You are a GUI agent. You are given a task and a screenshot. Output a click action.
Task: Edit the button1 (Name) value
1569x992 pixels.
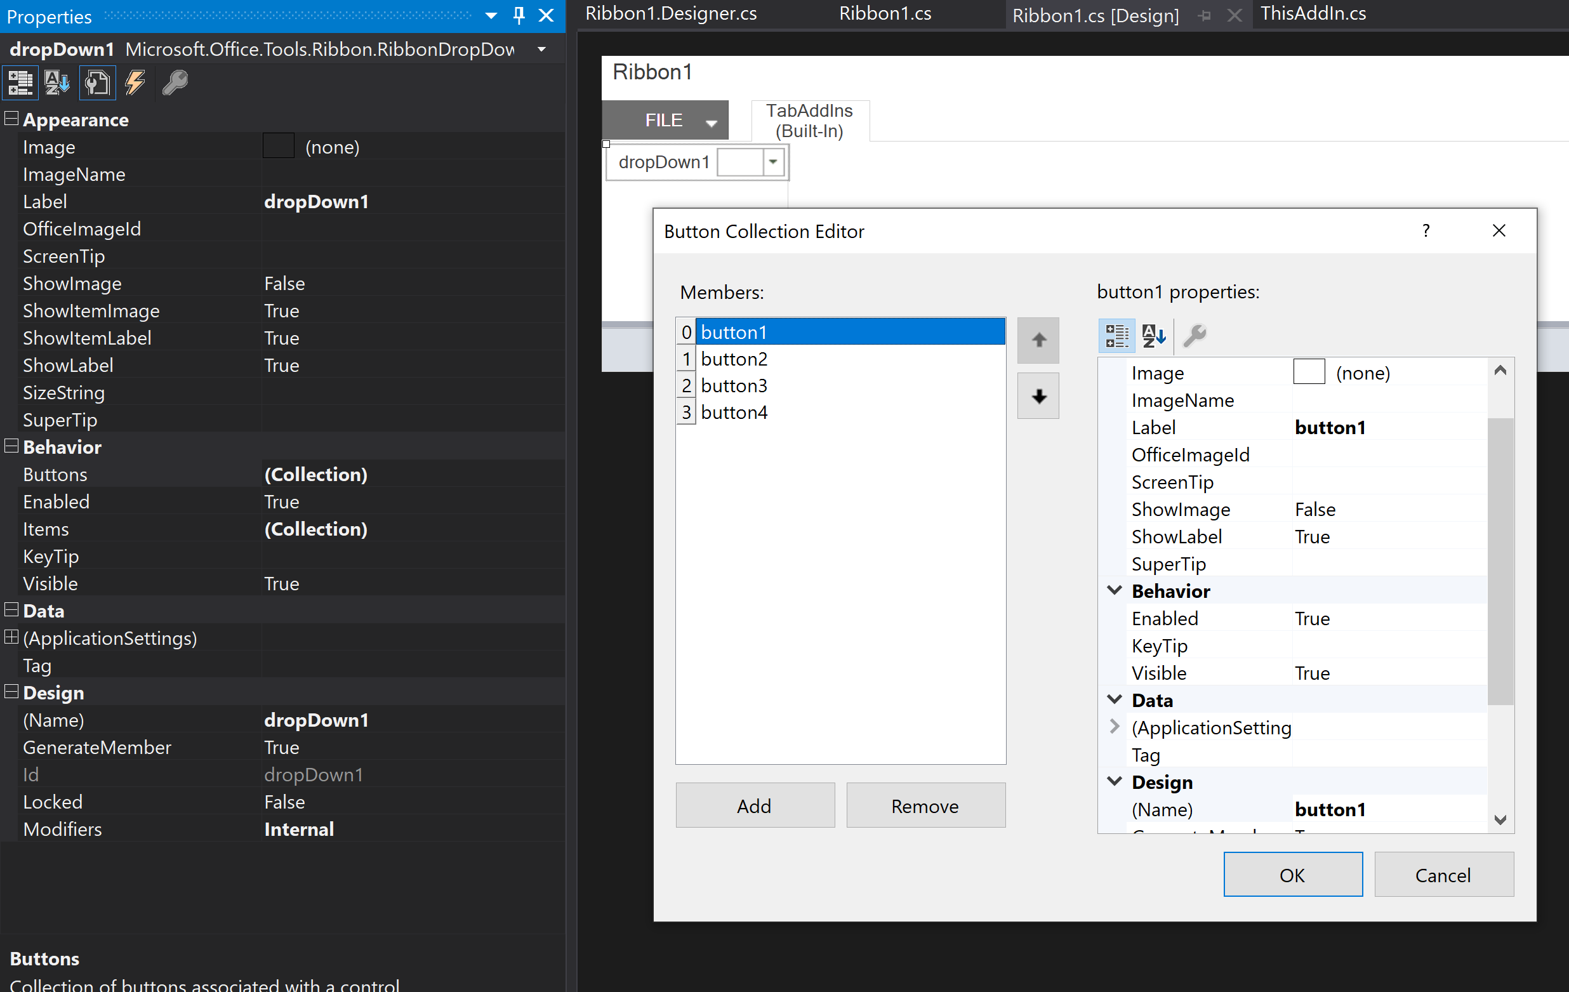(1390, 809)
